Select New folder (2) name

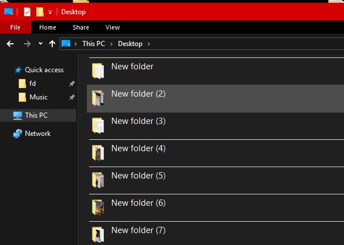point(139,94)
